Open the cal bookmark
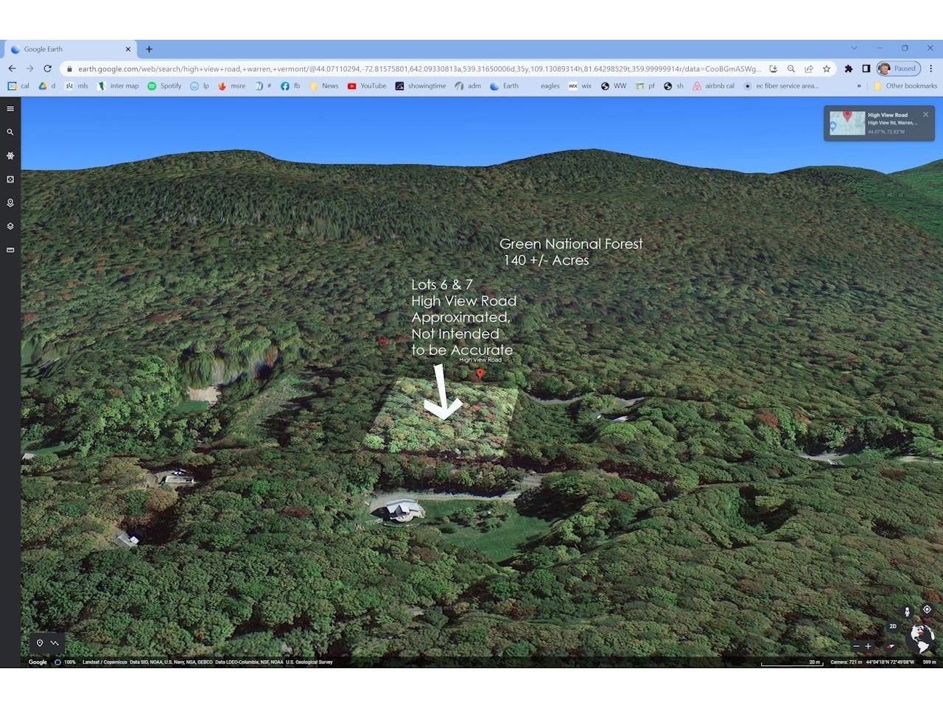 18,86
